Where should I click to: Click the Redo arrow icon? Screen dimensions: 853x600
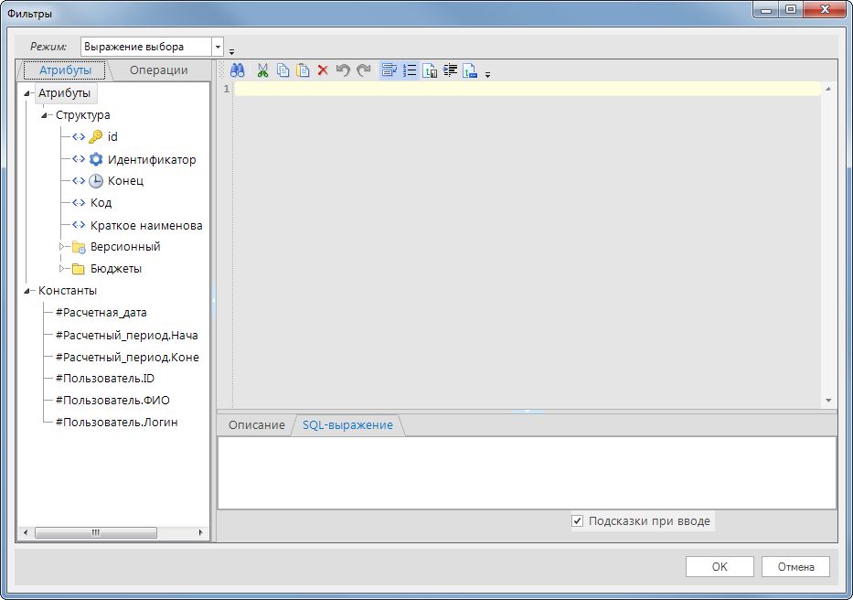(x=363, y=70)
